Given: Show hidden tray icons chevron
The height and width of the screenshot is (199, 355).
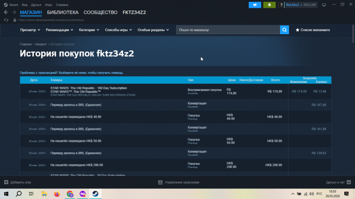Looking at the screenshot, I should (293, 194).
